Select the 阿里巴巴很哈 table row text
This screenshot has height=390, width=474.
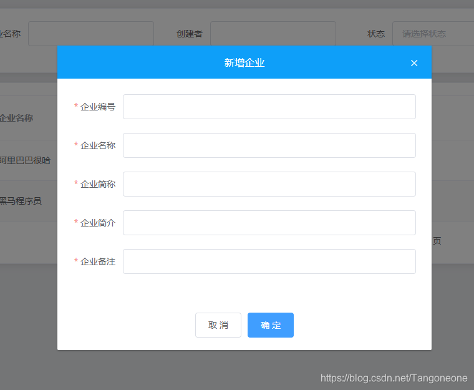point(25,160)
